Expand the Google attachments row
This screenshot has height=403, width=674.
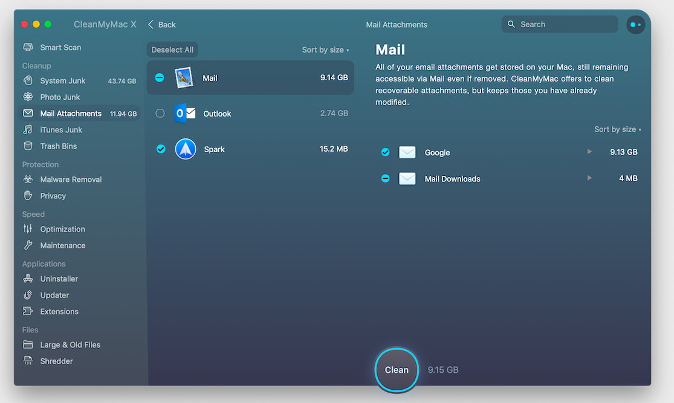tap(589, 152)
